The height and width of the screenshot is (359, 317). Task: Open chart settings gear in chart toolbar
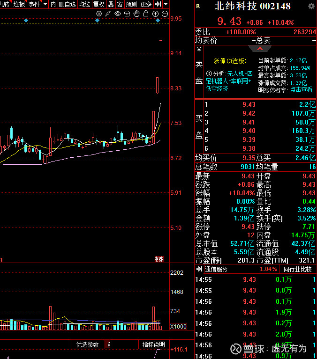[99, 14]
